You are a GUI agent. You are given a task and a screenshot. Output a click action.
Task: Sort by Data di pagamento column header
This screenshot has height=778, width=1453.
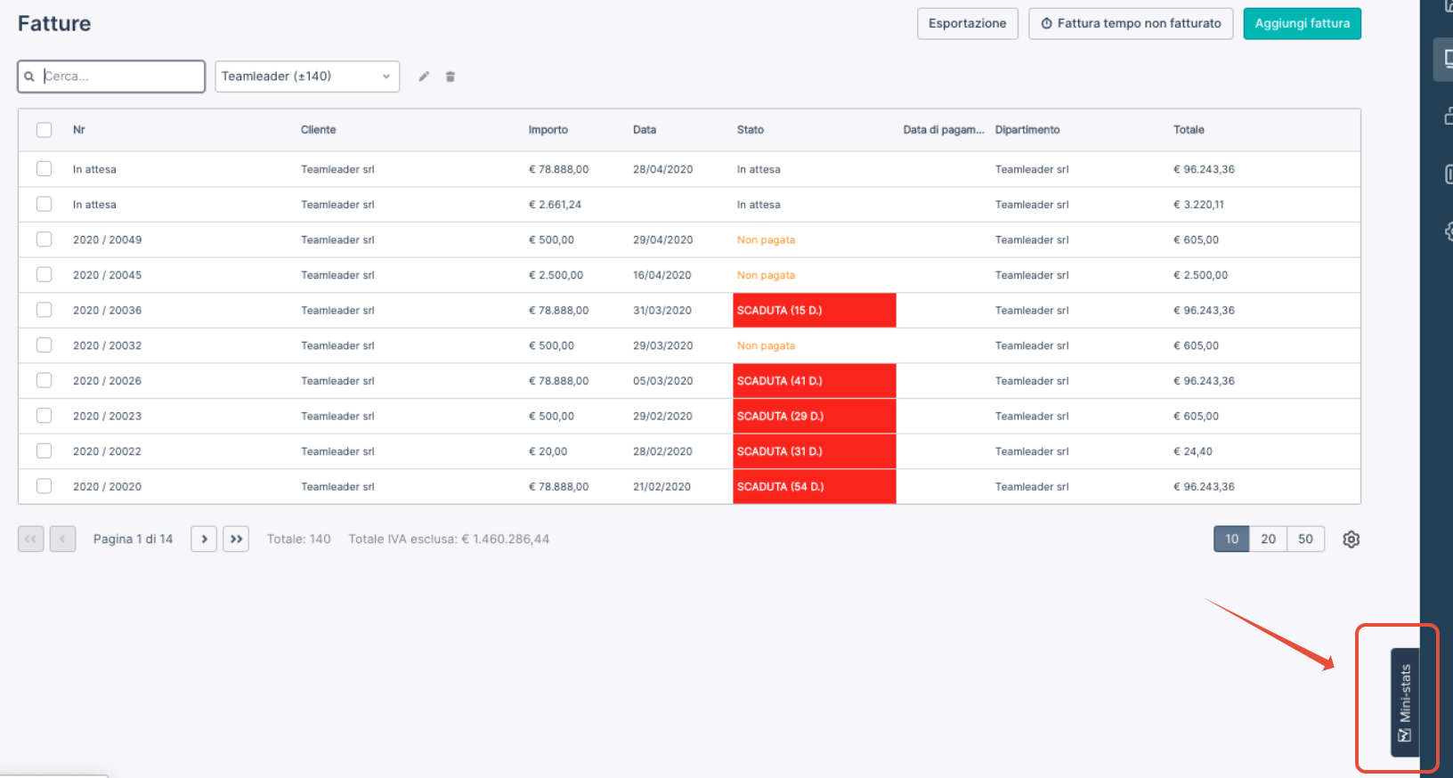944,130
